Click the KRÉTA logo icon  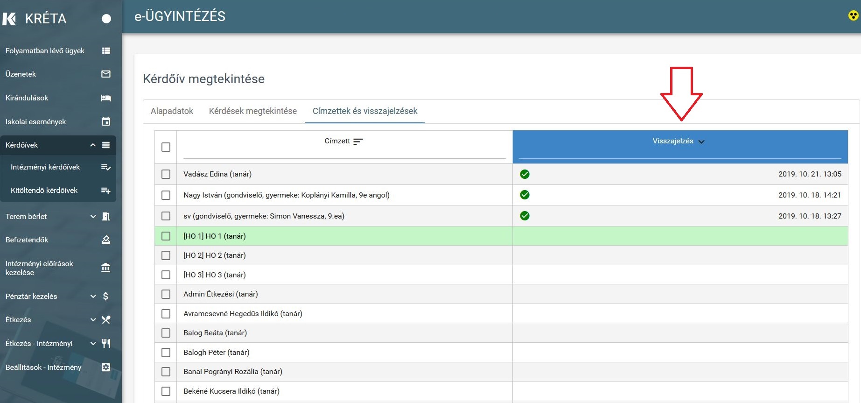pos(9,19)
